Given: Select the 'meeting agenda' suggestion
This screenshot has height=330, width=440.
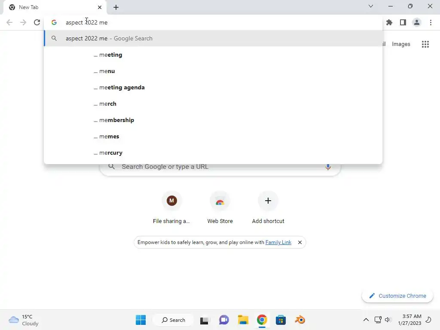Looking at the screenshot, I should (x=213, y=87).
